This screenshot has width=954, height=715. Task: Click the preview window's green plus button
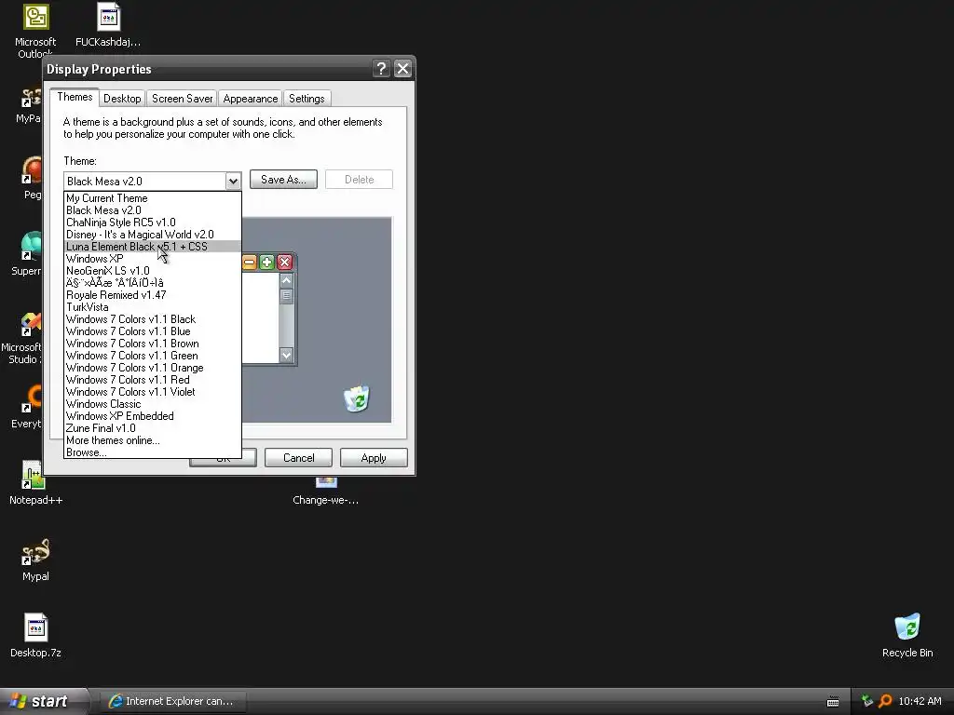266,262
